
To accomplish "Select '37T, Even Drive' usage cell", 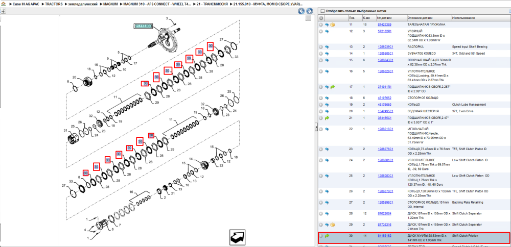I will coord(463,111).
